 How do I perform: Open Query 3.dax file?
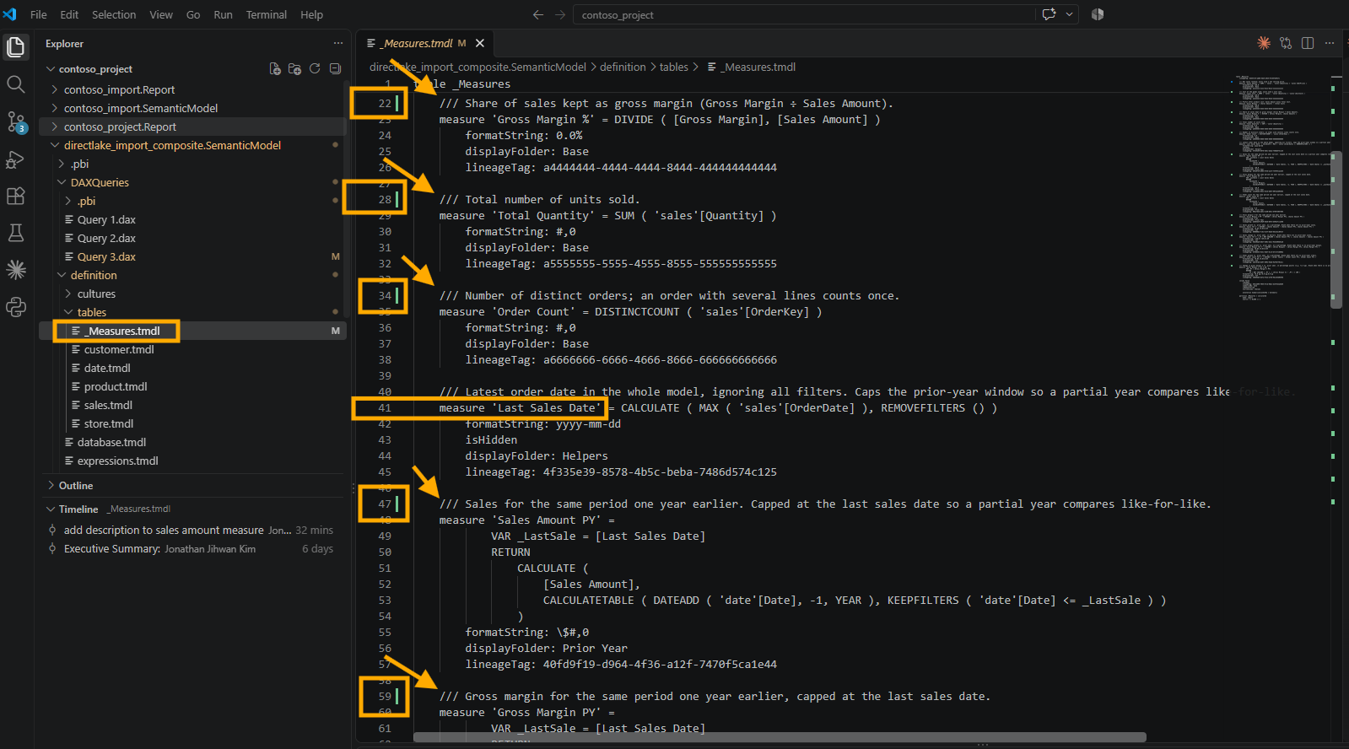(x=106, y=256)
